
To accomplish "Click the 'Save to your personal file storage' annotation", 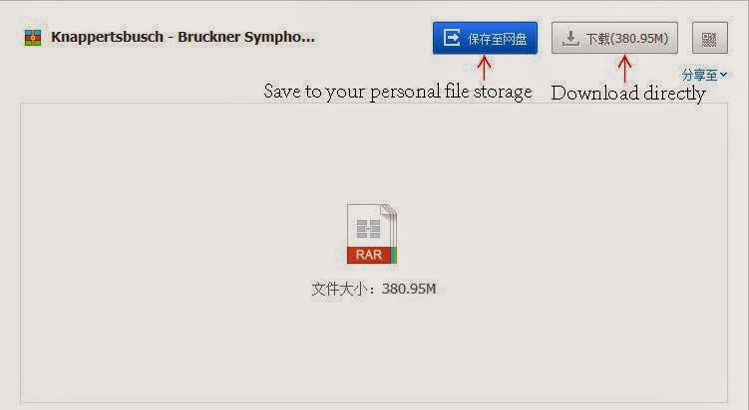I will [x=398, y=92].
